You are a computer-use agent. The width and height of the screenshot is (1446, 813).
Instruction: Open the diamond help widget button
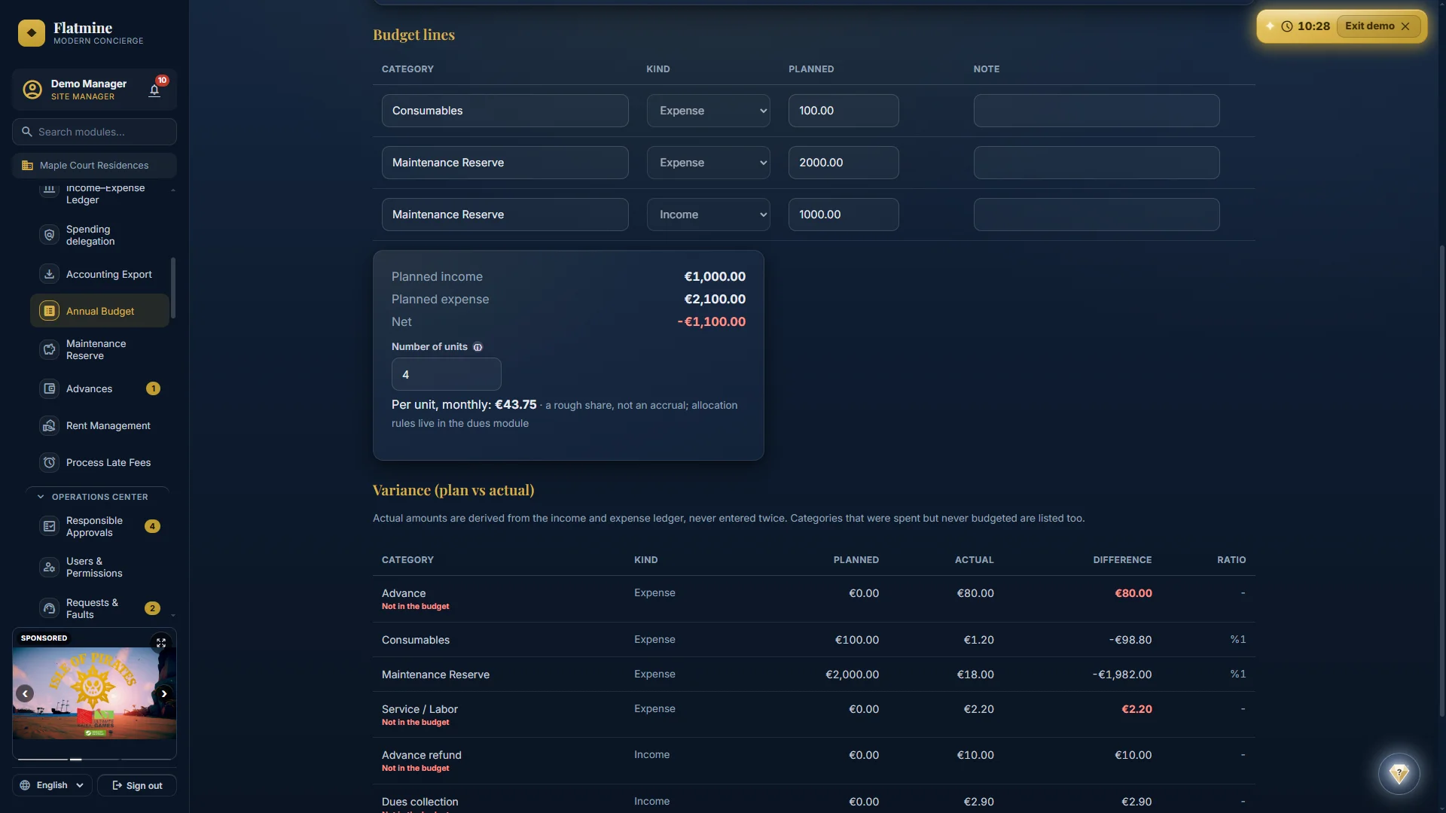click(x=1399, y=773)
